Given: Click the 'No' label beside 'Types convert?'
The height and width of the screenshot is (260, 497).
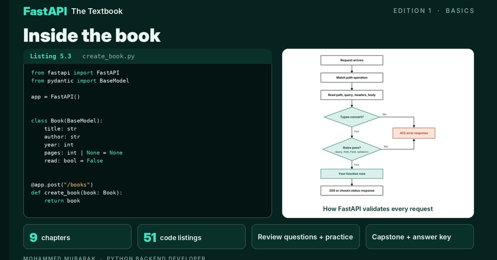Looking at the screenshot, I should tap(384, 114).
